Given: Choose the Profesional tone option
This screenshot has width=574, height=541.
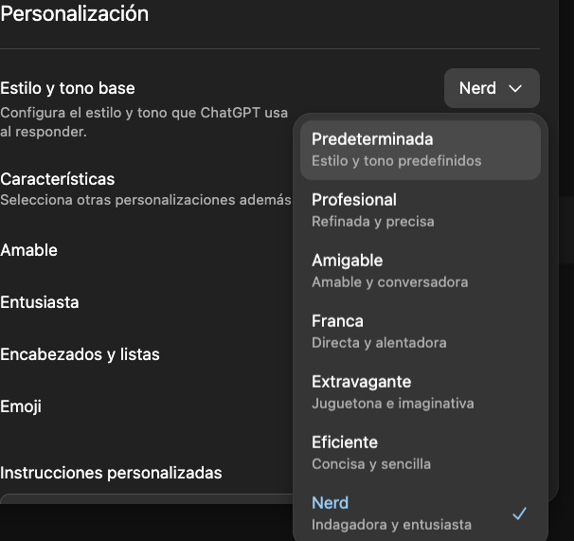Looking at the screenshot, I should [x=421, y=210].
